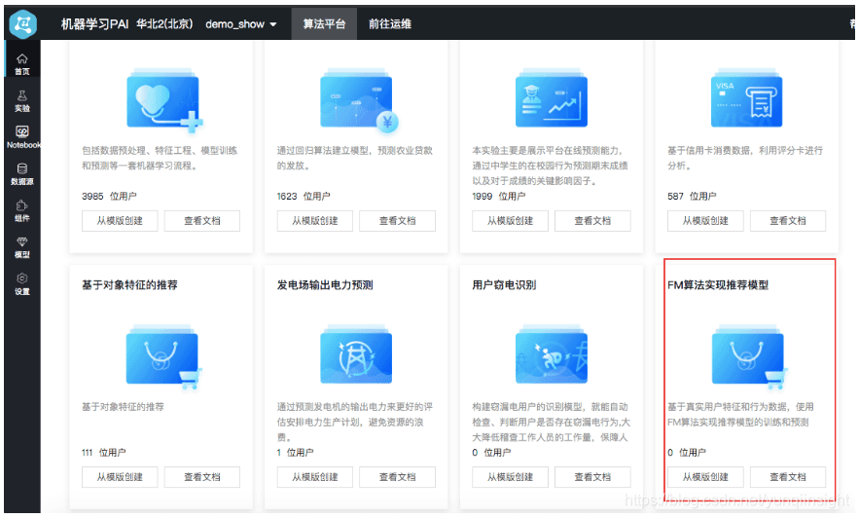View docs for FM算法实现推荐模型

[788, 477]
